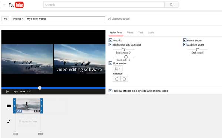Image resolution: width=222 pixels, height=138 pixels.
Task: Play the video preview
Action: tap(7, 92)
